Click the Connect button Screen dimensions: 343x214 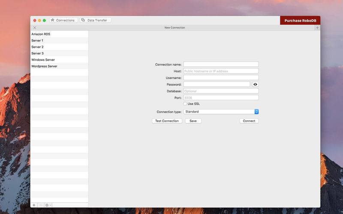coord(249,121)
